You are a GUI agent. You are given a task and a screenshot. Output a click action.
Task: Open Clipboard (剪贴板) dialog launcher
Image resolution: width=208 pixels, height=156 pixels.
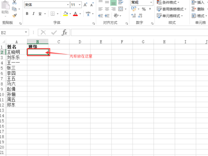pyautogui.click(x=20, y=23)
